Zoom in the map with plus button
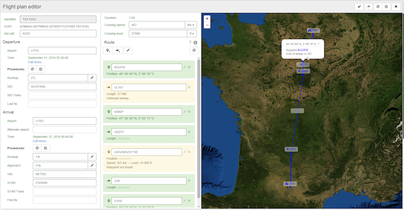 point(207,19)
